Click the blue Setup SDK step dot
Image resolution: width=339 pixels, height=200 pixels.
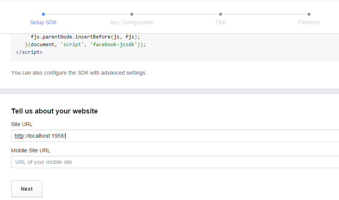[x=43, y=14]
